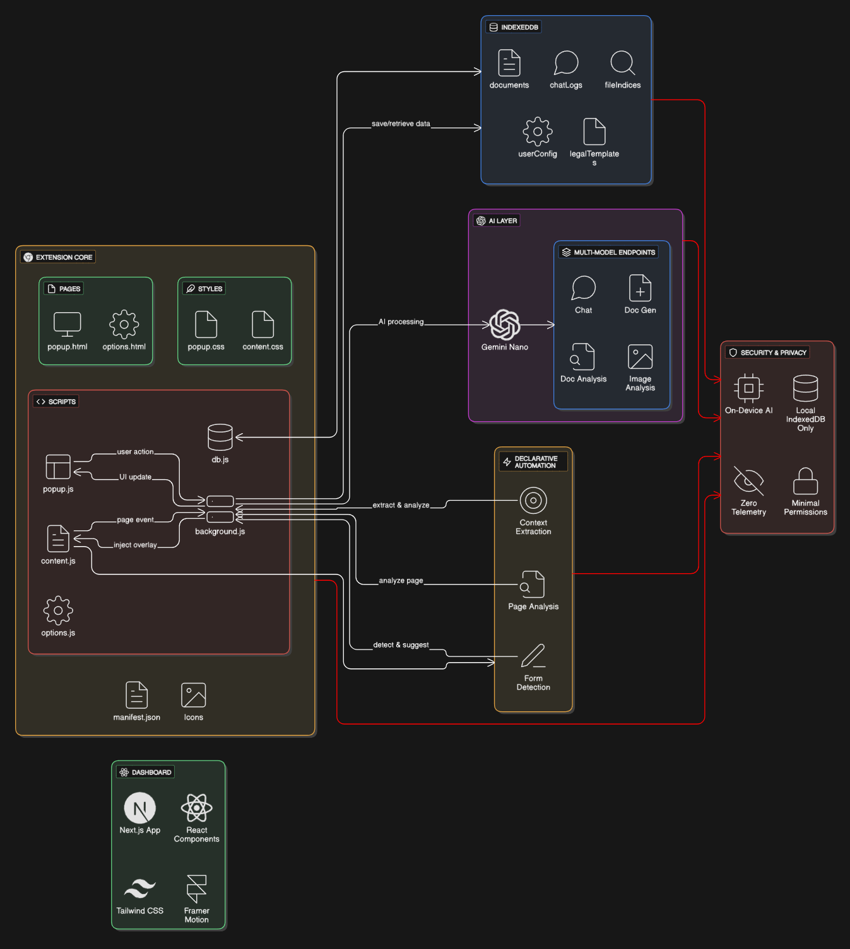850x949 pixels.
Task: Select the popup.html monitor icon
Action: (68, 325)
